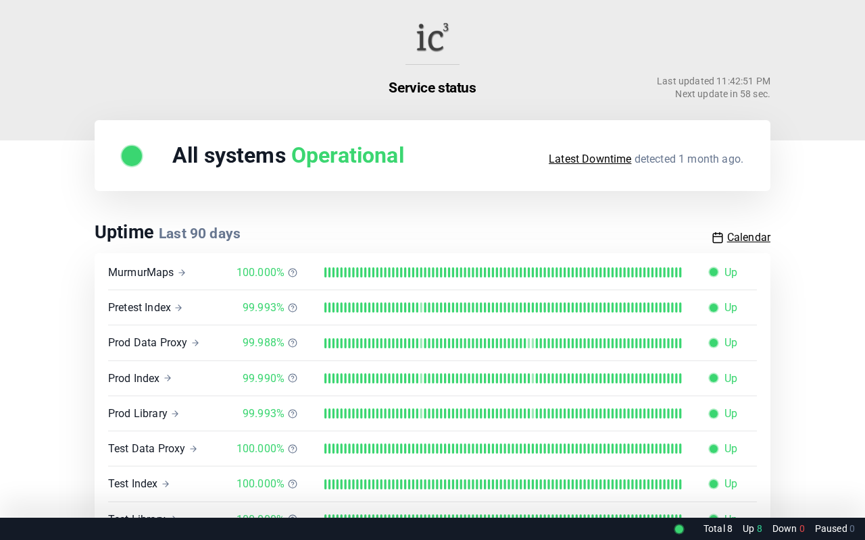This screenshot has width=865, height=540.
Task: Open Pretest Index monitor details
Action: pyautogui.click(x=139, y=308)
